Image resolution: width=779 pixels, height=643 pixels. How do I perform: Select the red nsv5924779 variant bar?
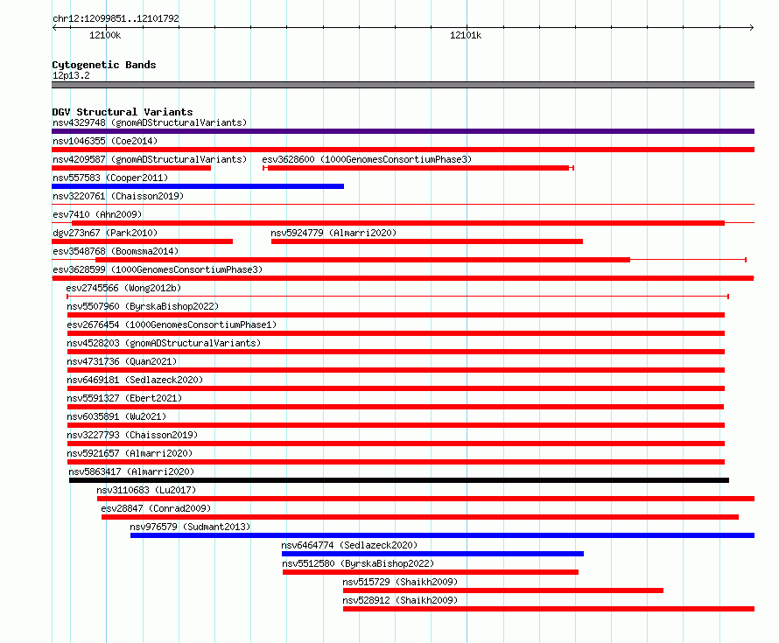coord(427,241)
